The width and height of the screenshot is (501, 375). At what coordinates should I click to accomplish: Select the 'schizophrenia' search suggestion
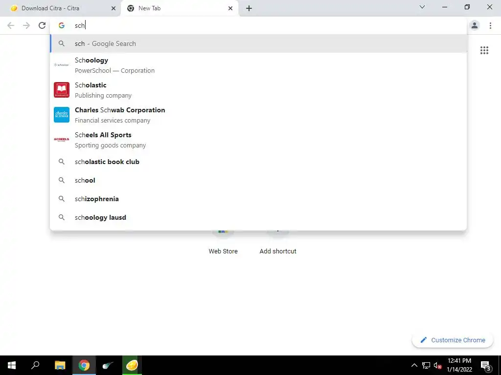(258, 199)
